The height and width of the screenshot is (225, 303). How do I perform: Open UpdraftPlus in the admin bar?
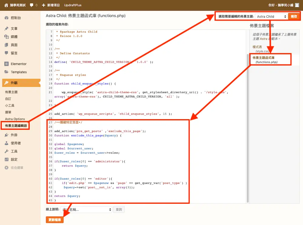73,5
